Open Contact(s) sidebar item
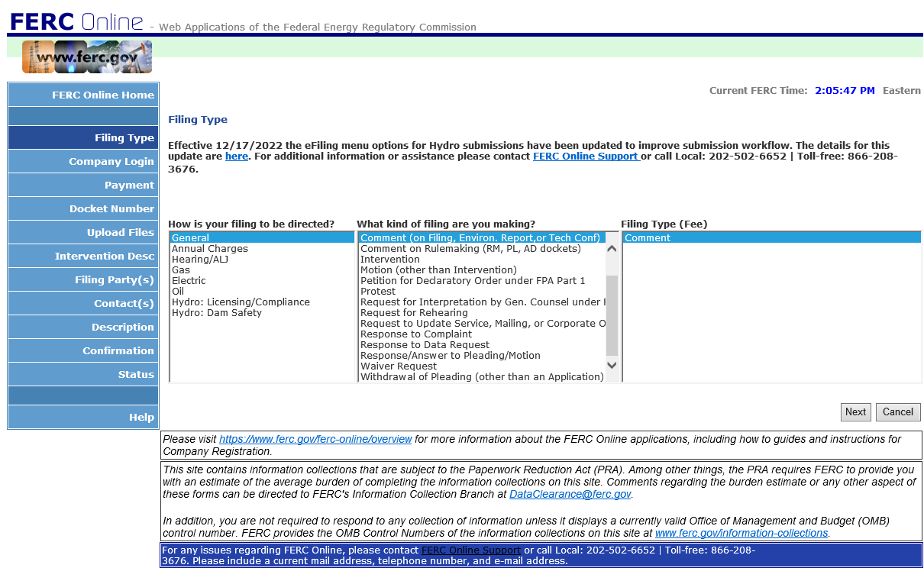The width and height of the screenshot is (924, 568). 83,303
